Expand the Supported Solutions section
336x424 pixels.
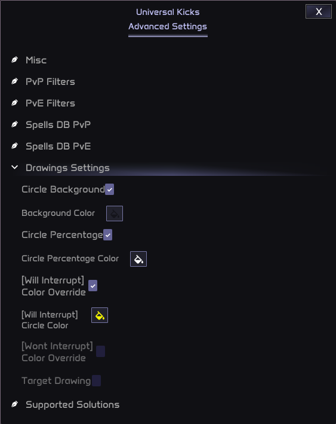(x=73, y=405)
